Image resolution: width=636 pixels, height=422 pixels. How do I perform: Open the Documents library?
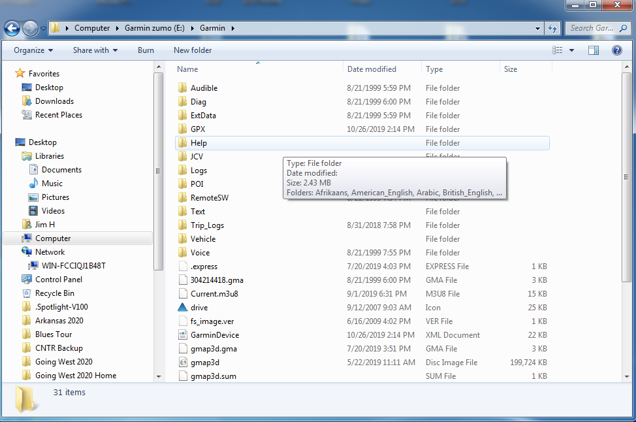pyautogui.click(x=61, y=170)
